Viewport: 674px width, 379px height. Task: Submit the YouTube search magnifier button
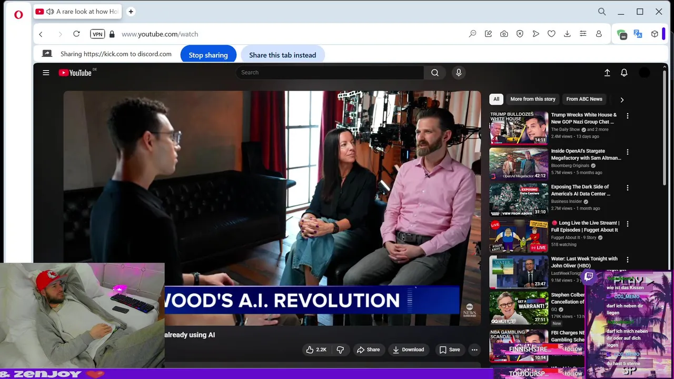click(x=435, y=73)
